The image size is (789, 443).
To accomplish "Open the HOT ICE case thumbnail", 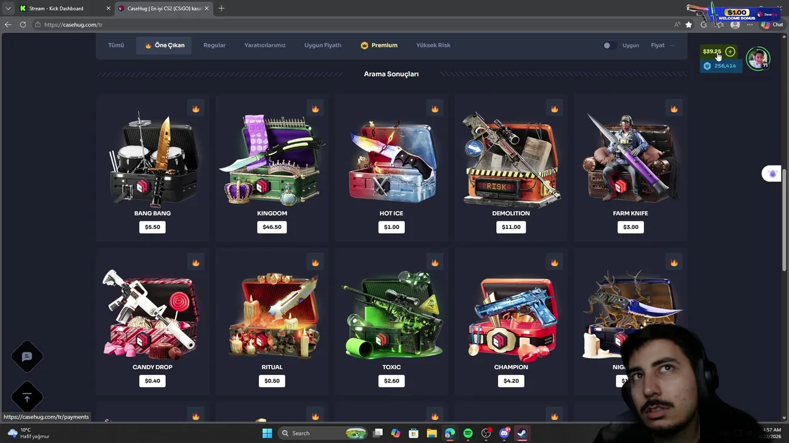I will (x=391, y=161).
